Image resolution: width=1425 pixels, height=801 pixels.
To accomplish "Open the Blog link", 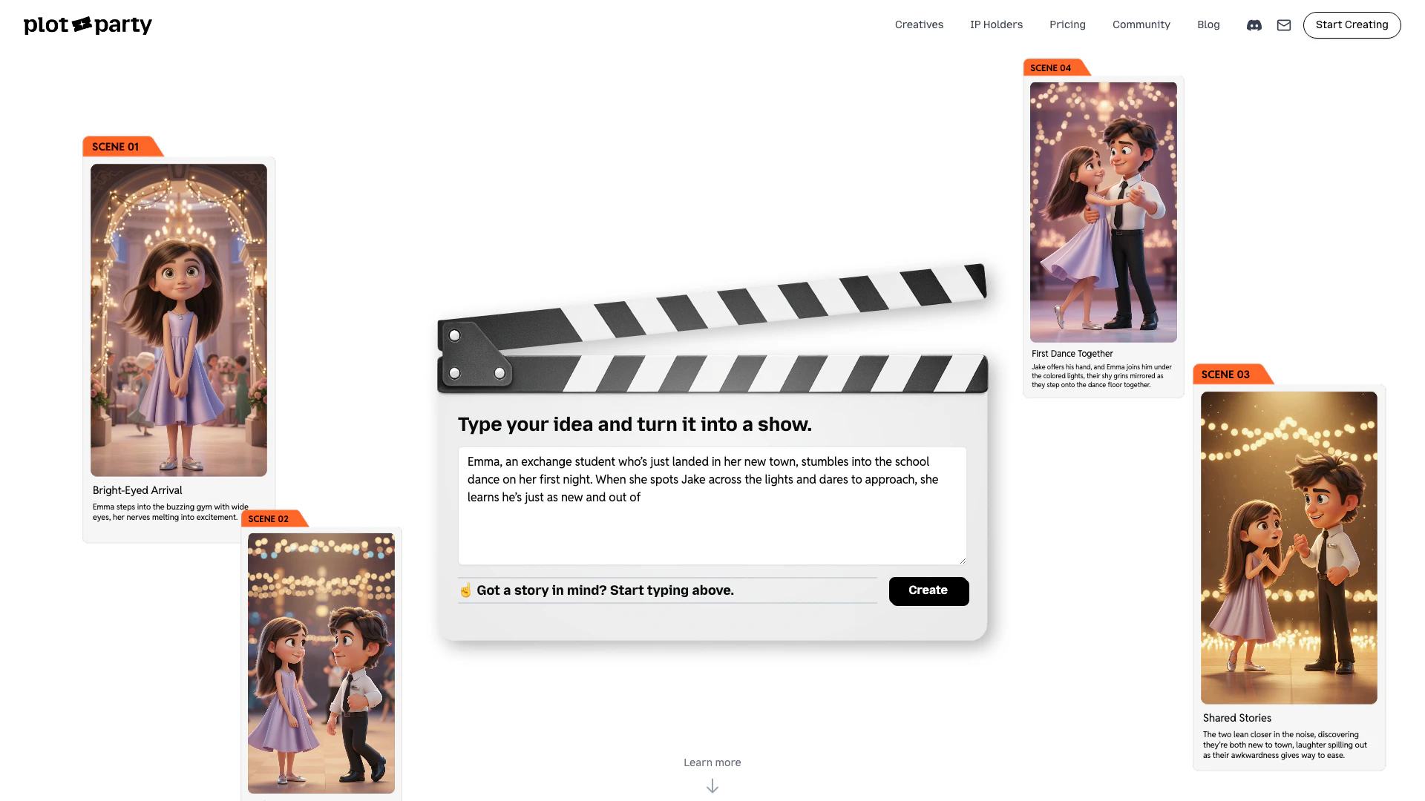I will (x=1208, y=24).
